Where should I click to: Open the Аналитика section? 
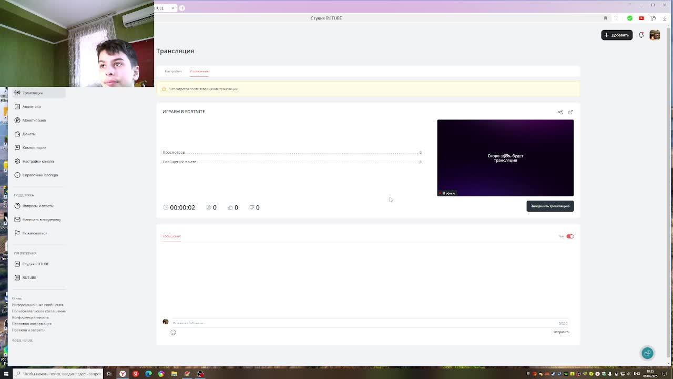(x=32, y=106)
